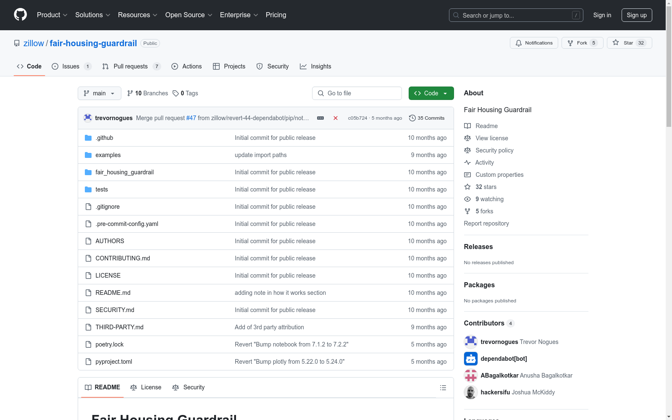Viewport: 672px width, 420px height.
Task: Open the Issues tab
Action: [71, 66]
